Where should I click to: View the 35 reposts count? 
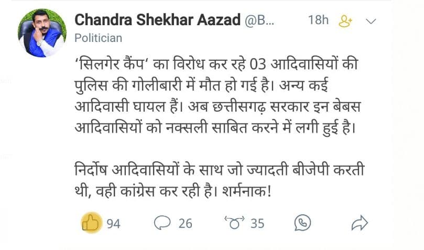[x=257, y=224]
